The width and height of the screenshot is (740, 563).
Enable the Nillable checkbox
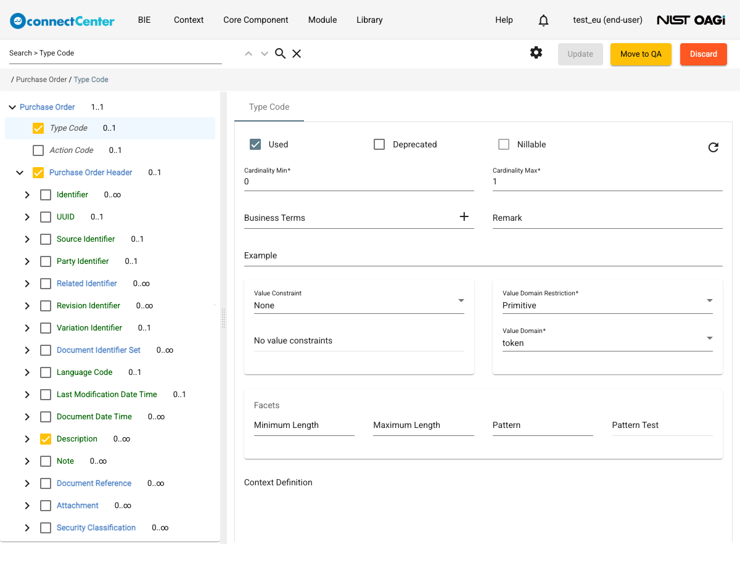[x=504, y=144]
